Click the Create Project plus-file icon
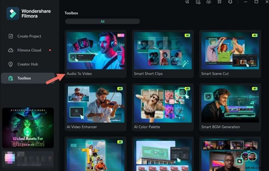The image size is (269, 171). [11, 36]
